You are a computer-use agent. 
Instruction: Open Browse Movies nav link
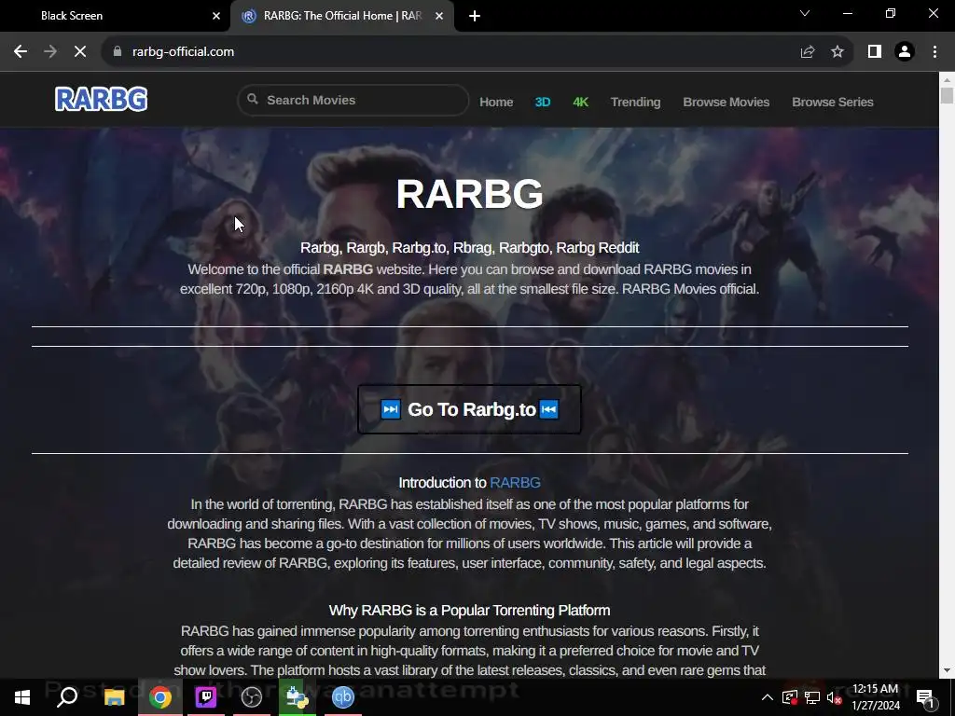[726, 102]
